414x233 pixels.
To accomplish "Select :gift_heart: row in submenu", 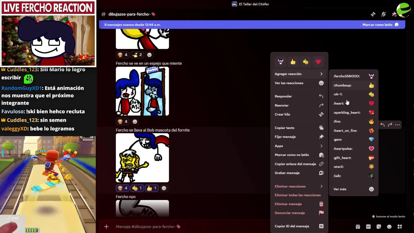I will pyautogui.click(x=354, y=158).
